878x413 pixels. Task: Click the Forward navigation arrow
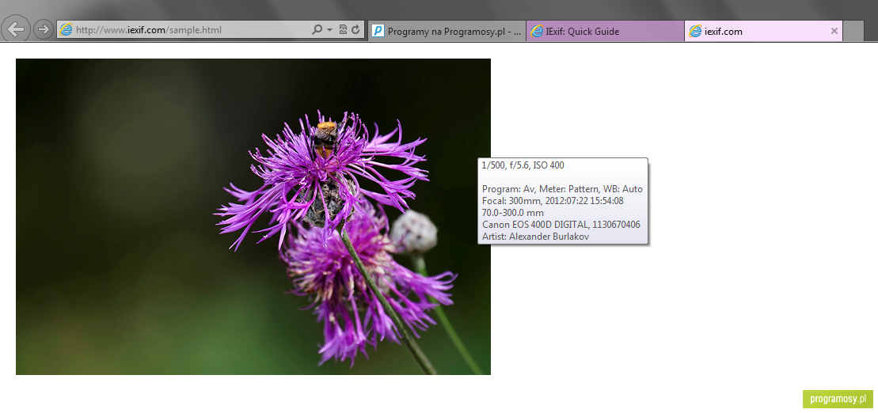point(43,29)
